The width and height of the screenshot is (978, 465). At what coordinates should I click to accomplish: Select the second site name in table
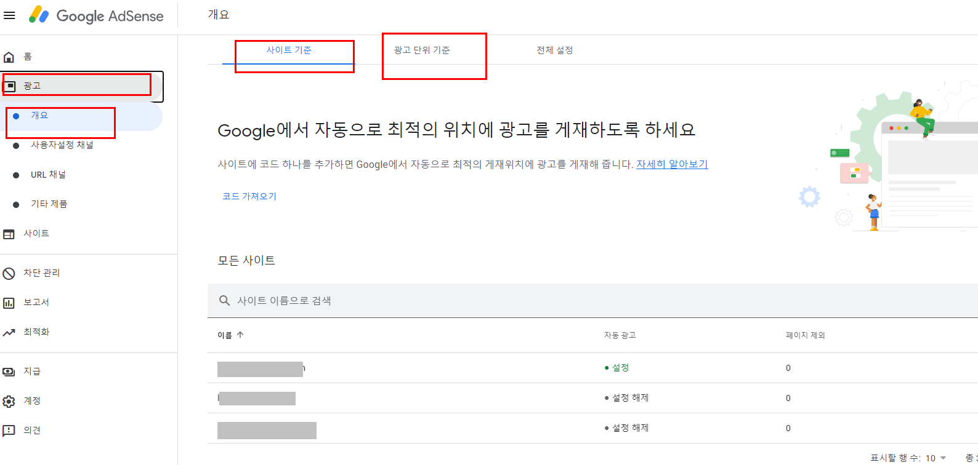pos(257,399)
